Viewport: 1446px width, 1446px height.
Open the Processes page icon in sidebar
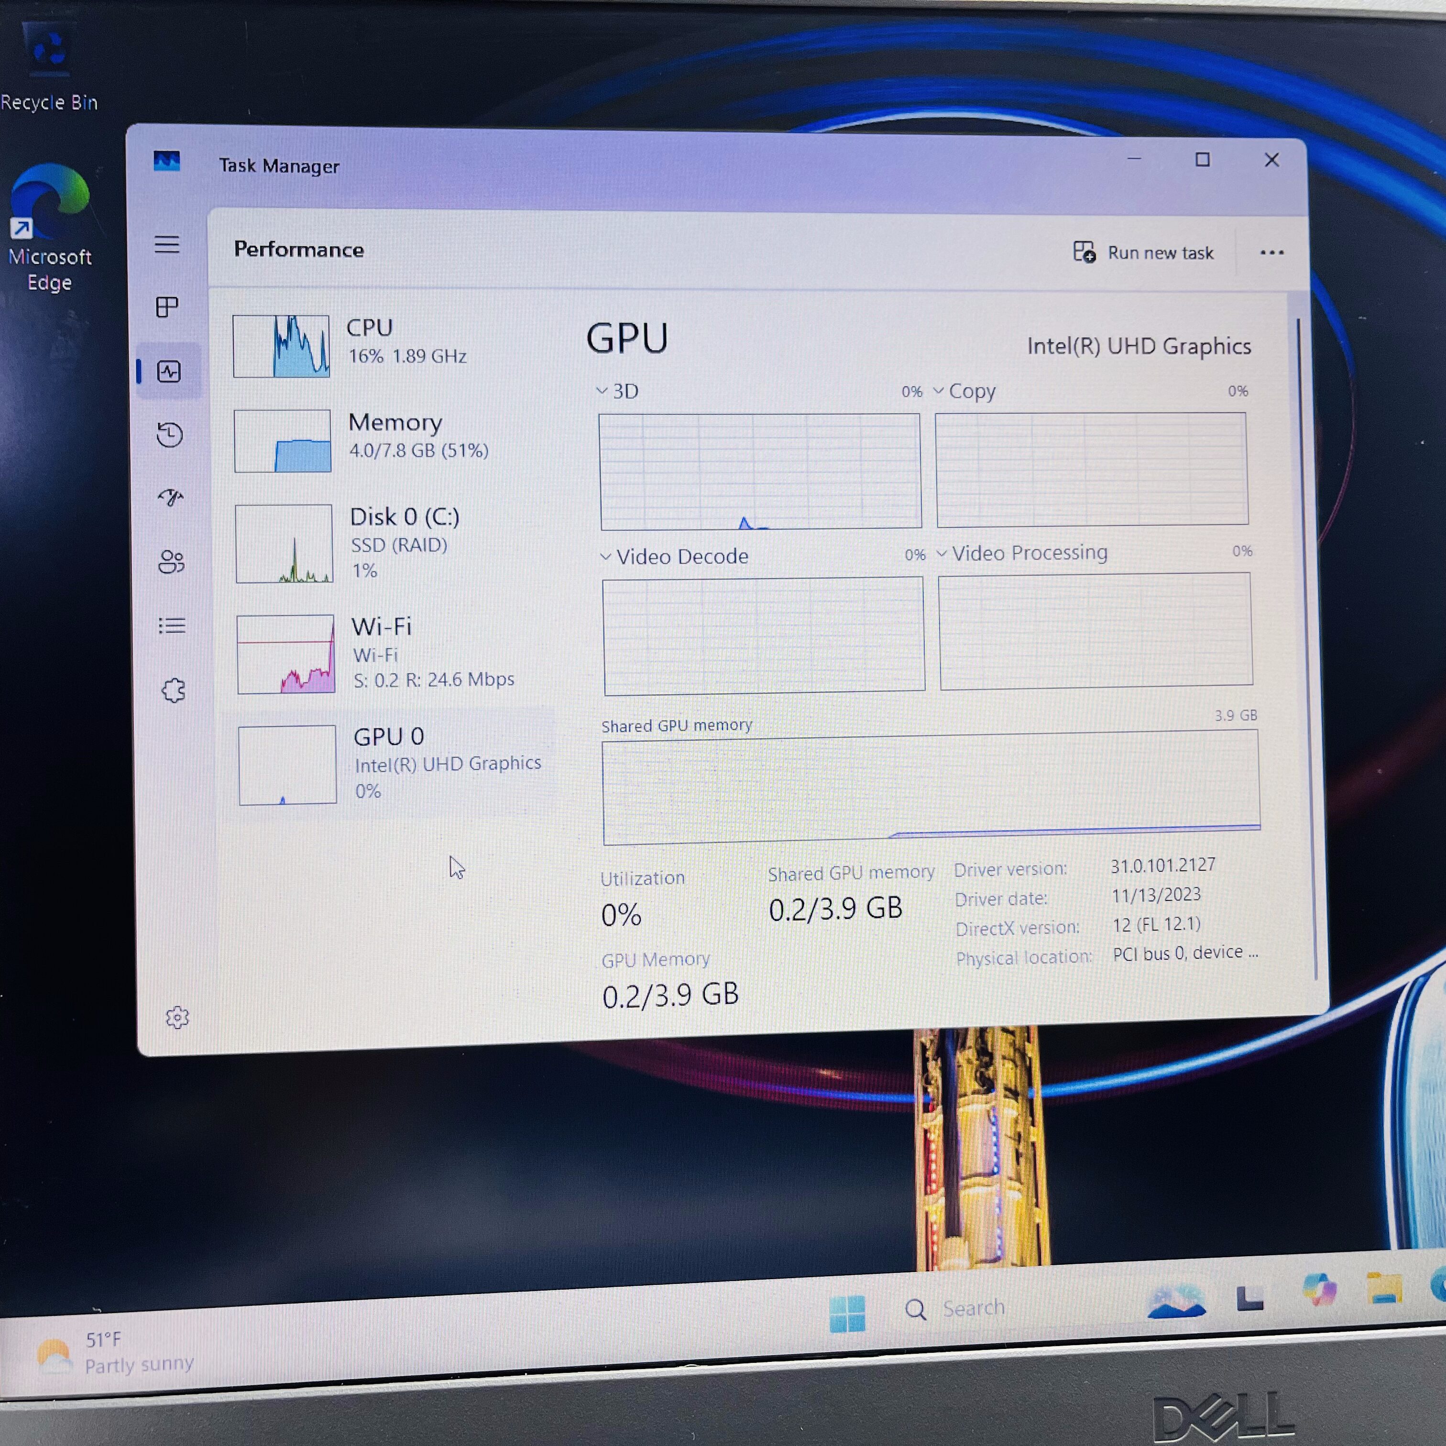tap(168, 307)
